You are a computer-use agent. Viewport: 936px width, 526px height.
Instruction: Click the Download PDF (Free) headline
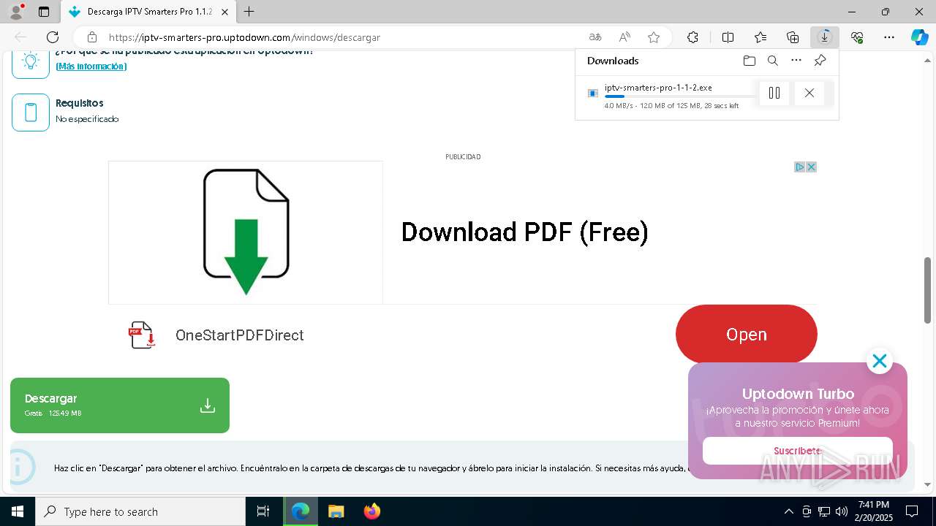point(524,232)
